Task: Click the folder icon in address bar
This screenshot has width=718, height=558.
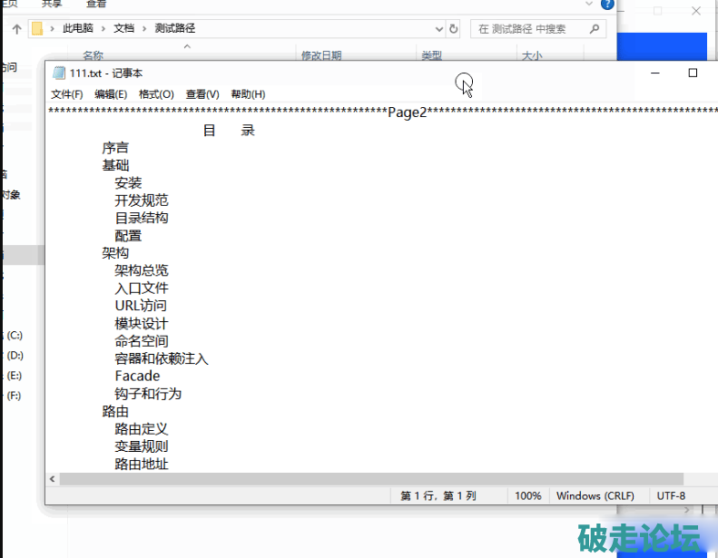Action: point(37,29)
